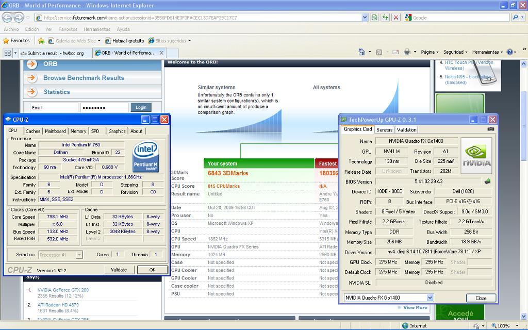
Task: Click the Intel Pentium M logo in CPU-Z
Action: click(146, 156)
